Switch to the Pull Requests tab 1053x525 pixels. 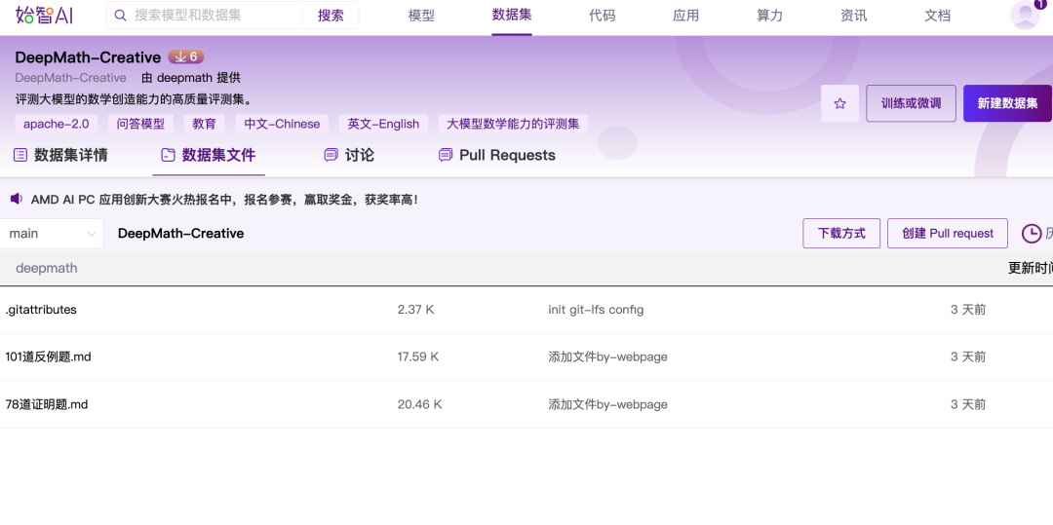(x=497, y=156)
